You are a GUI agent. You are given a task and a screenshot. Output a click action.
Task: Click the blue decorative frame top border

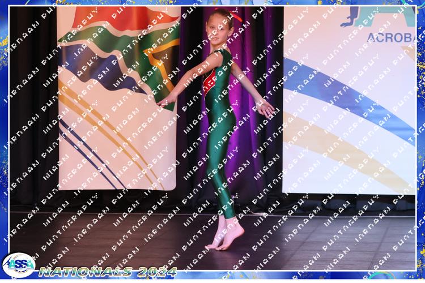(212, 3)
